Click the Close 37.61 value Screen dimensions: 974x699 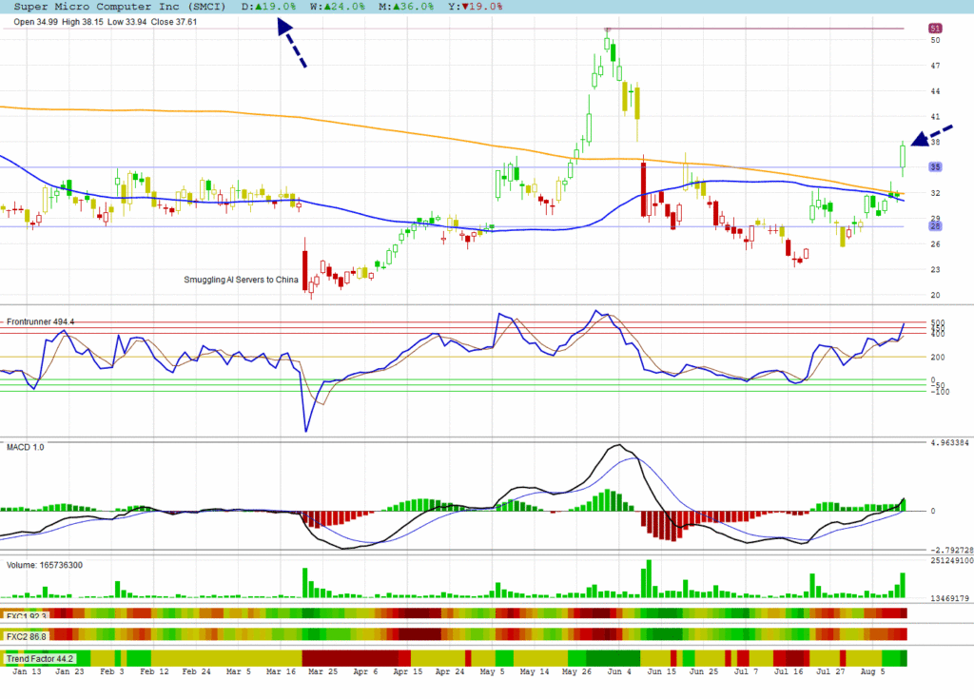click(173, 22)
